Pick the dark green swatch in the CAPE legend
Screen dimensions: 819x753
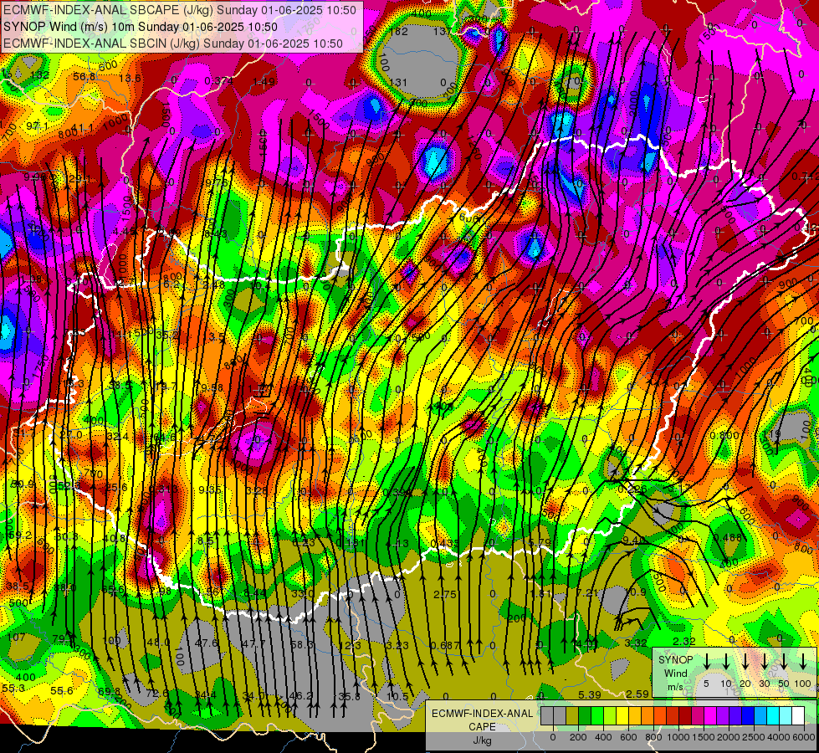coord(585,715)
